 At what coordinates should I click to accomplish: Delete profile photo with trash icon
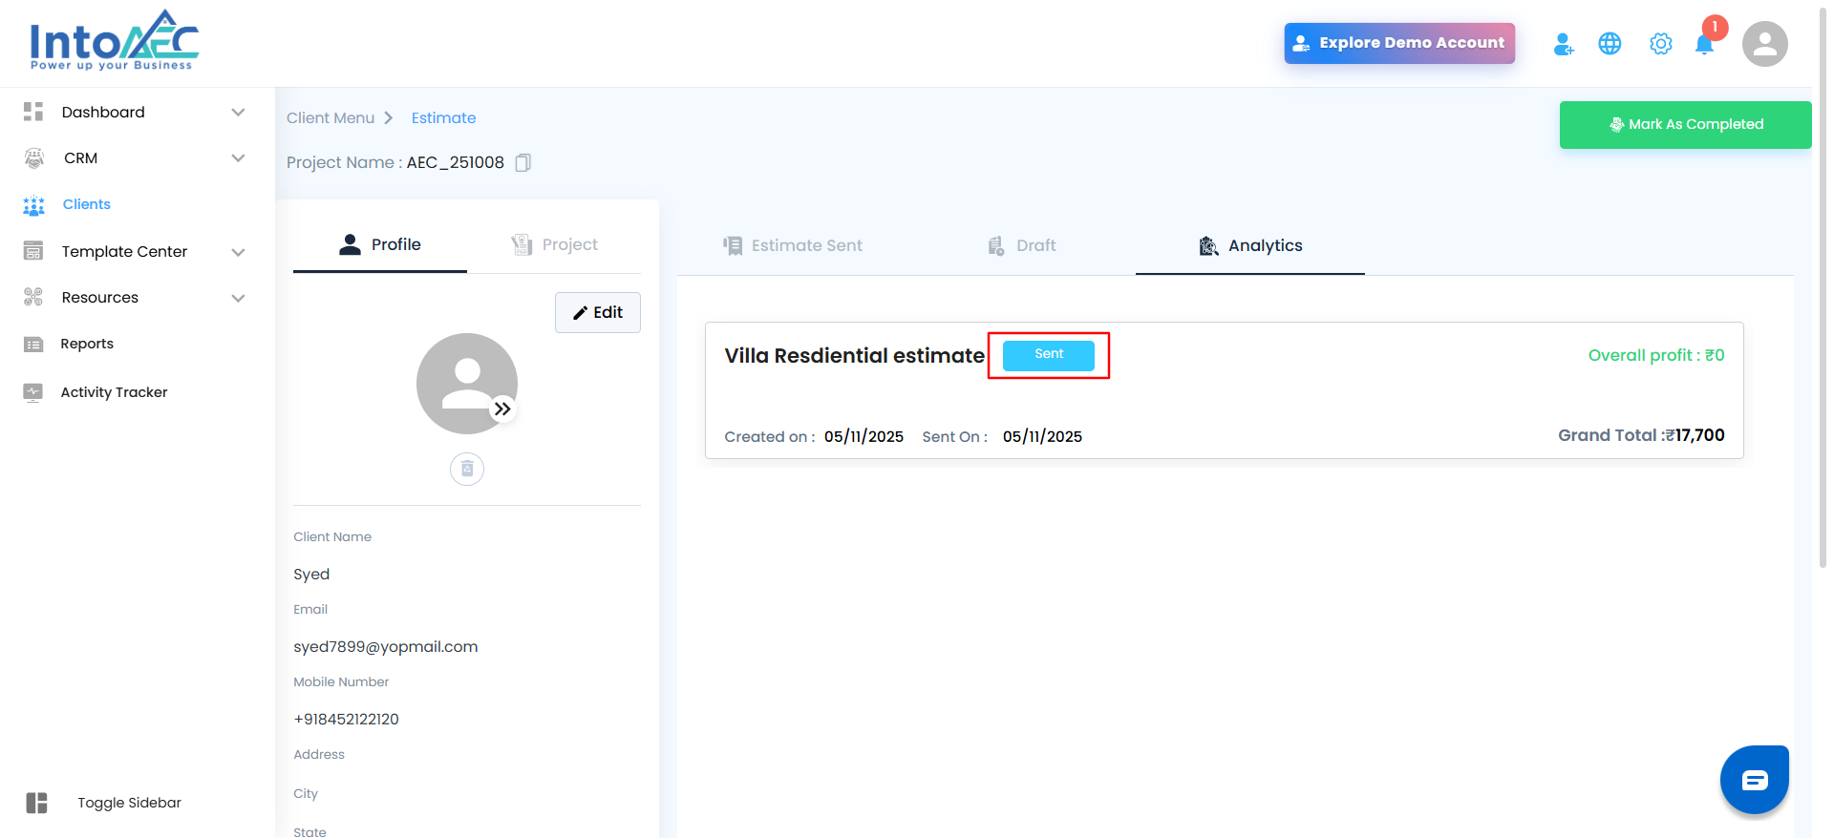click(x=467, y=469)
